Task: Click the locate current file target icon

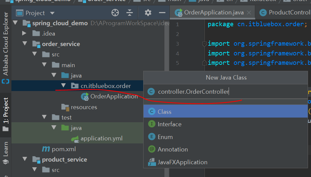Action: (115, 13)
